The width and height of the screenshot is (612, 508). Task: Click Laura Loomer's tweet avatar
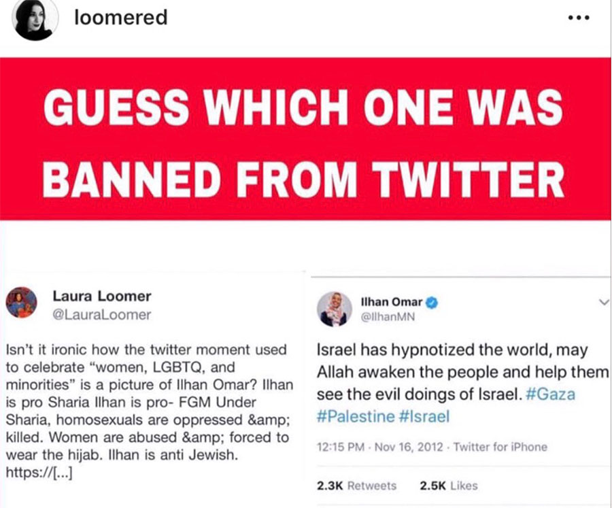point(22,303)
